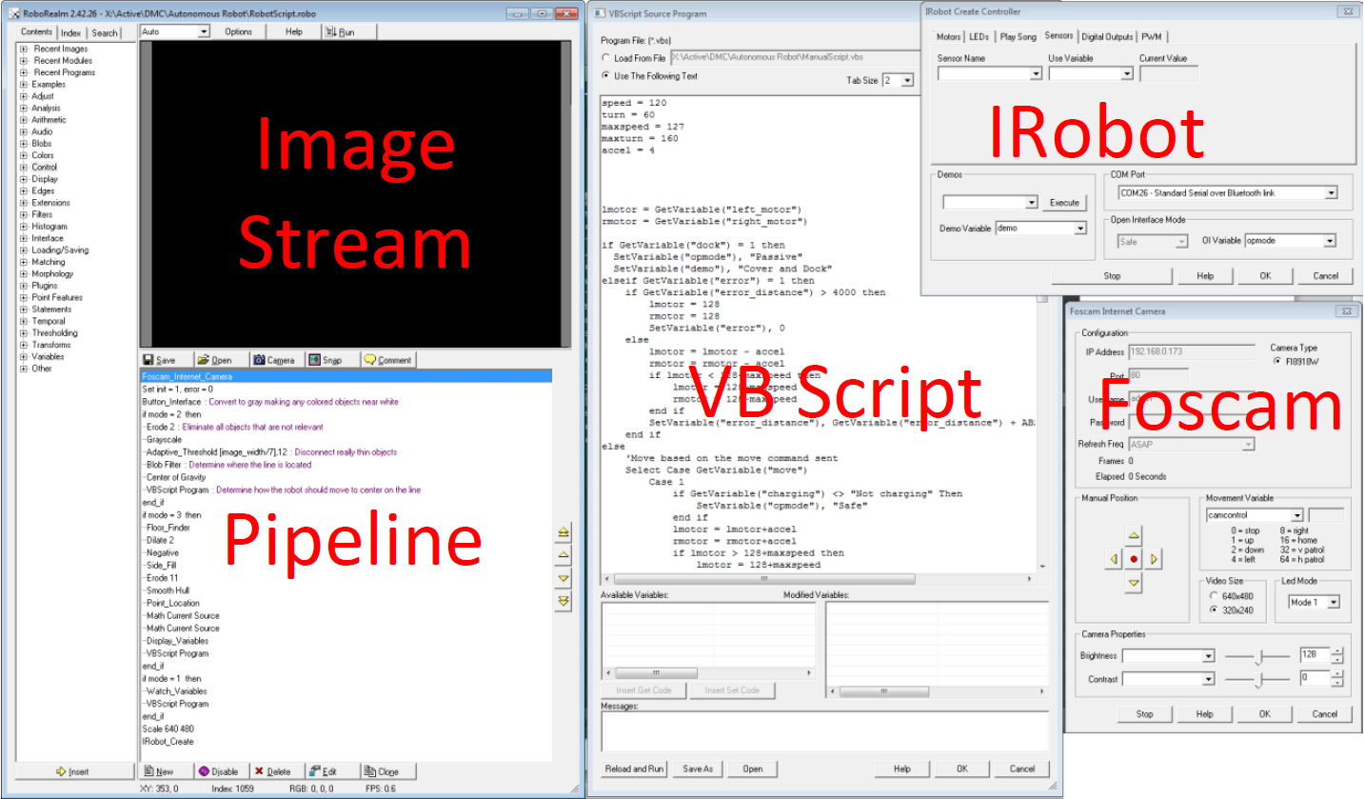Switch to the Index tab
The width and height of the screenshot is (1365, 799).
click(71, 33)
